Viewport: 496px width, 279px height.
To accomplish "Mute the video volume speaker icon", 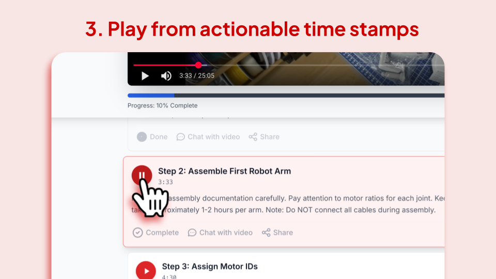I will click(x=166, y=76).
